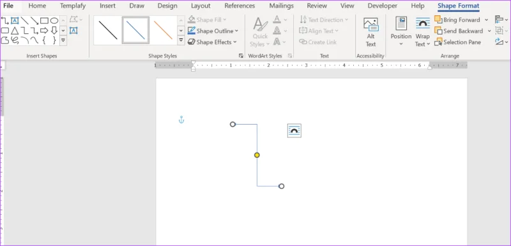Select the straight Arrow shape in gallery
This screenshot has width=511, height=246.
click(x=34, y=21)
